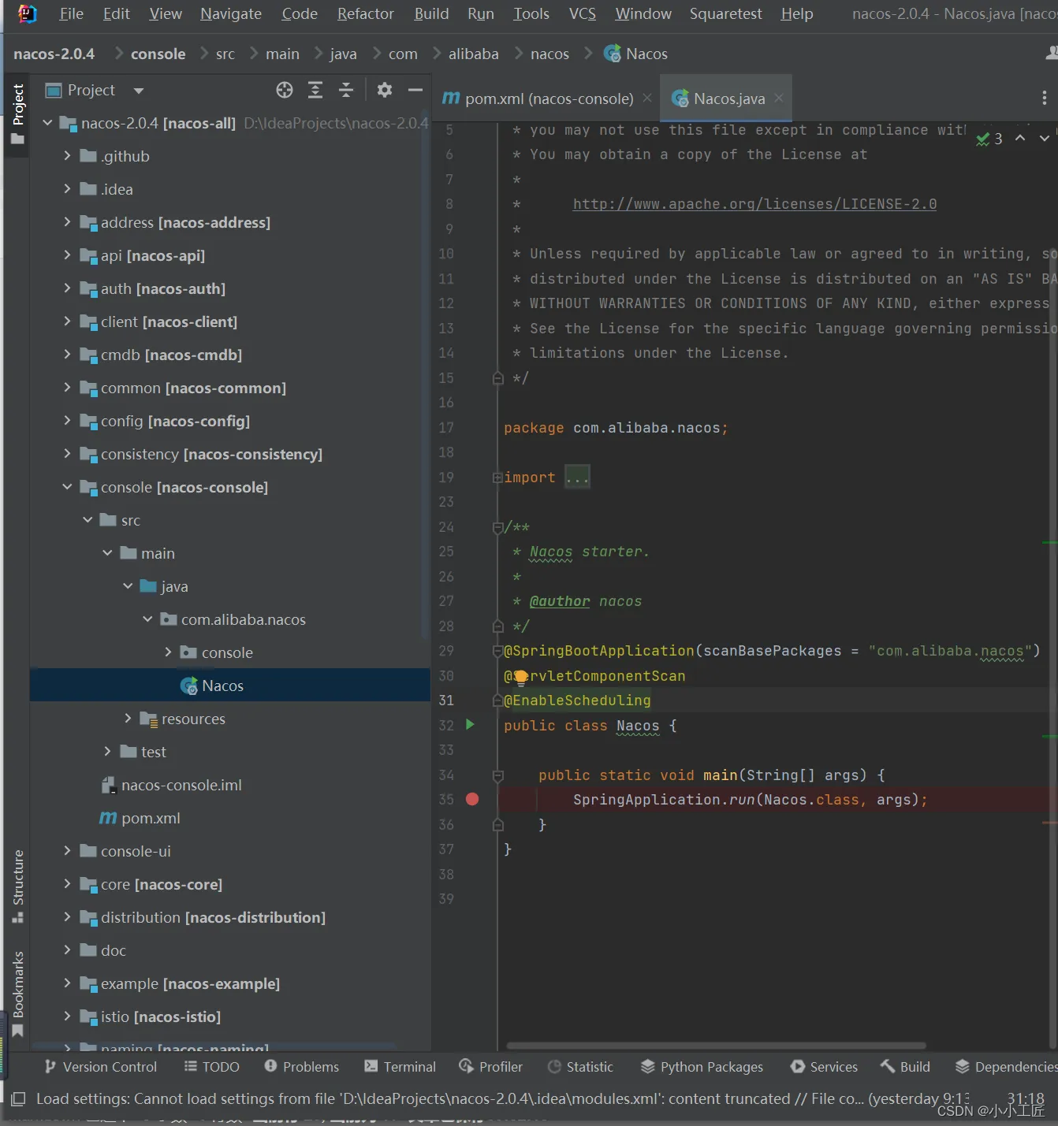The width and height of the screenshot is (1058, 1126).
Task: Open the TODO tool window
Action: [x=211, y=1066]
